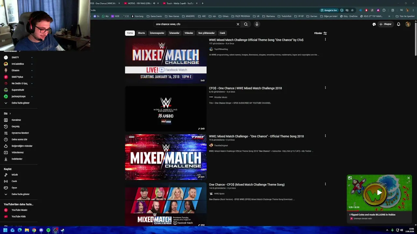Select the İzlenenler filter chip
Viewport: 417px width, 234px height.
174,33
